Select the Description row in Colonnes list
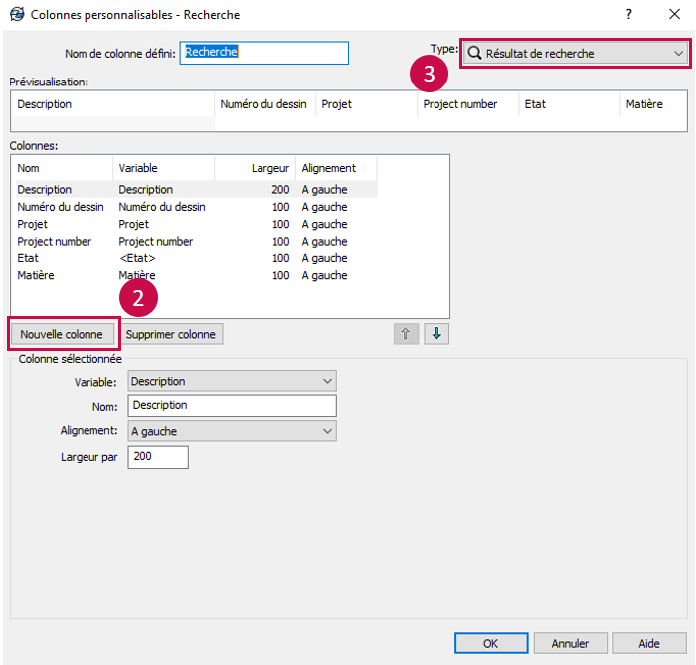 [x=196, y=190]
